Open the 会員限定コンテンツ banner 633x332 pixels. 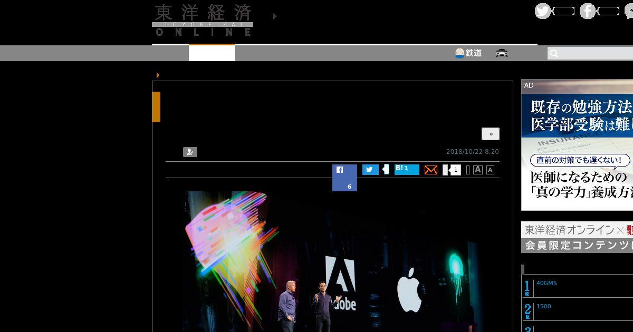(x=577, y=237)
